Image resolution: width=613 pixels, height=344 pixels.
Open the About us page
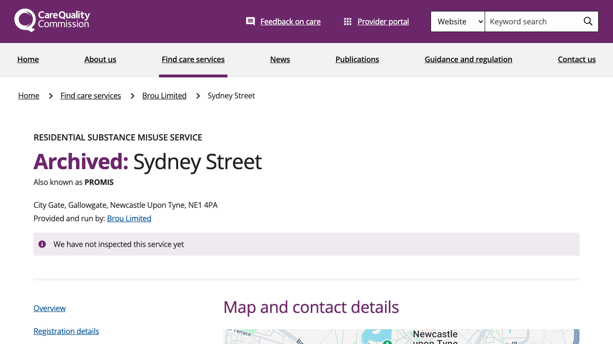pos(100,59)
